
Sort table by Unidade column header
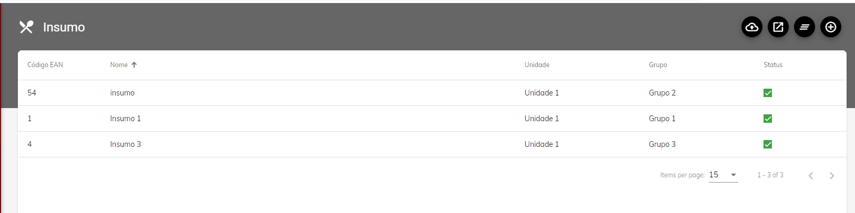(537, 65)
